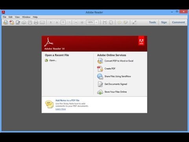The image size is (189, 142).
Task: Click the Convert PDF to Word or Excel service icon
Action: pyautogui.click(x=100, y=61)
